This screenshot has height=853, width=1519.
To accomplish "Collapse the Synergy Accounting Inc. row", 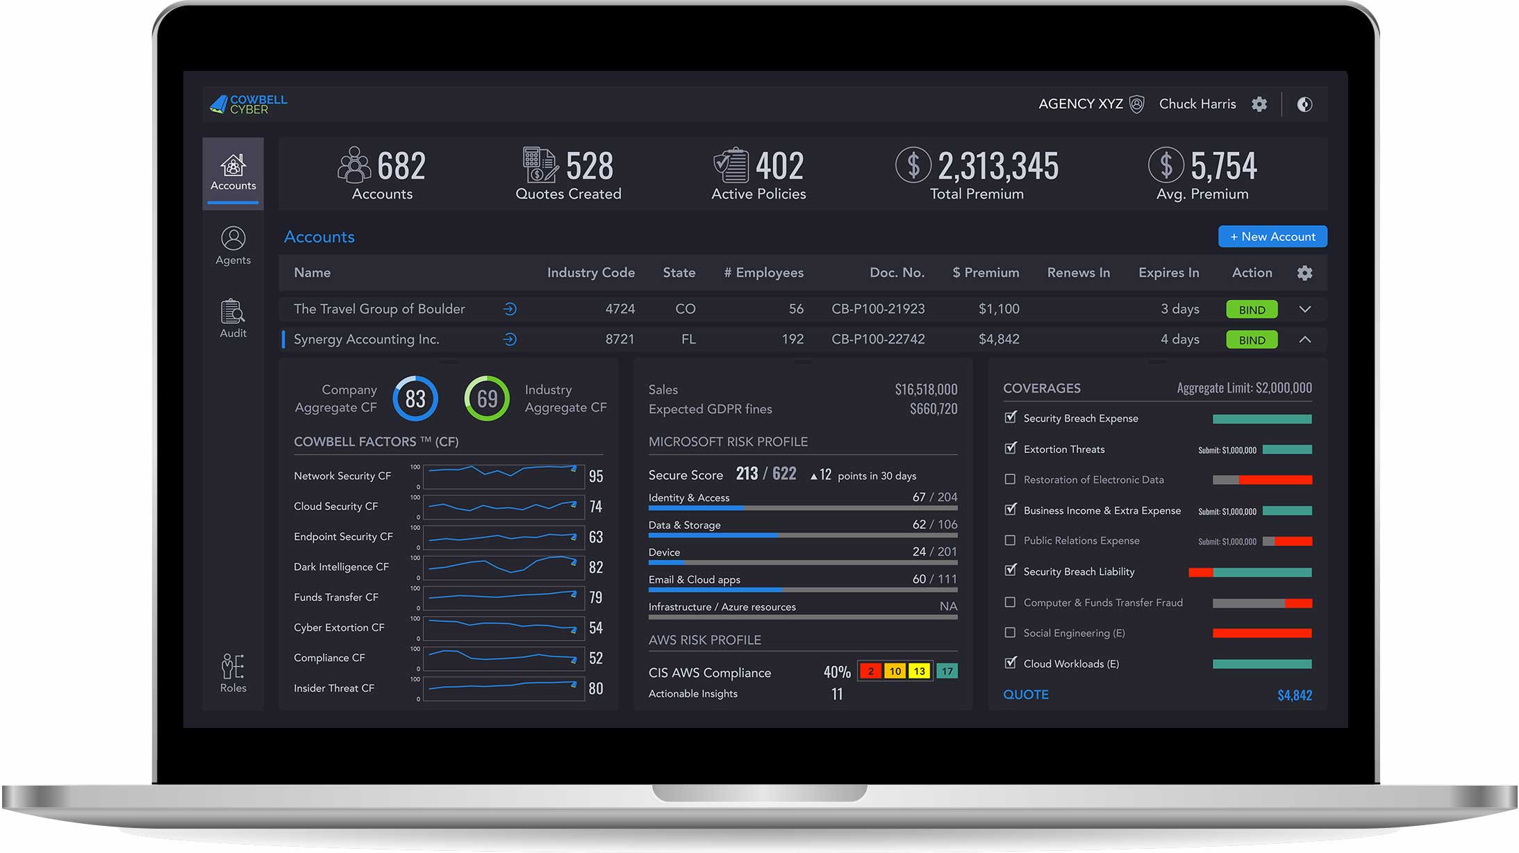I will click(x=1305, y=340).
